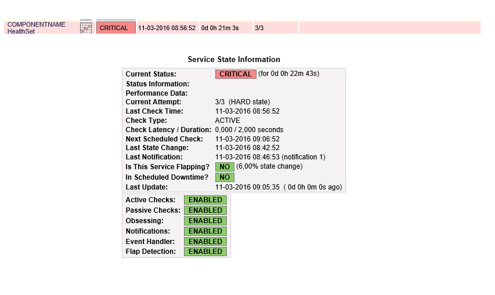Image resolution: width=495 pixels, height=295 pixels.
Task: Open the HealthSet service link
Action: [21, 31]
